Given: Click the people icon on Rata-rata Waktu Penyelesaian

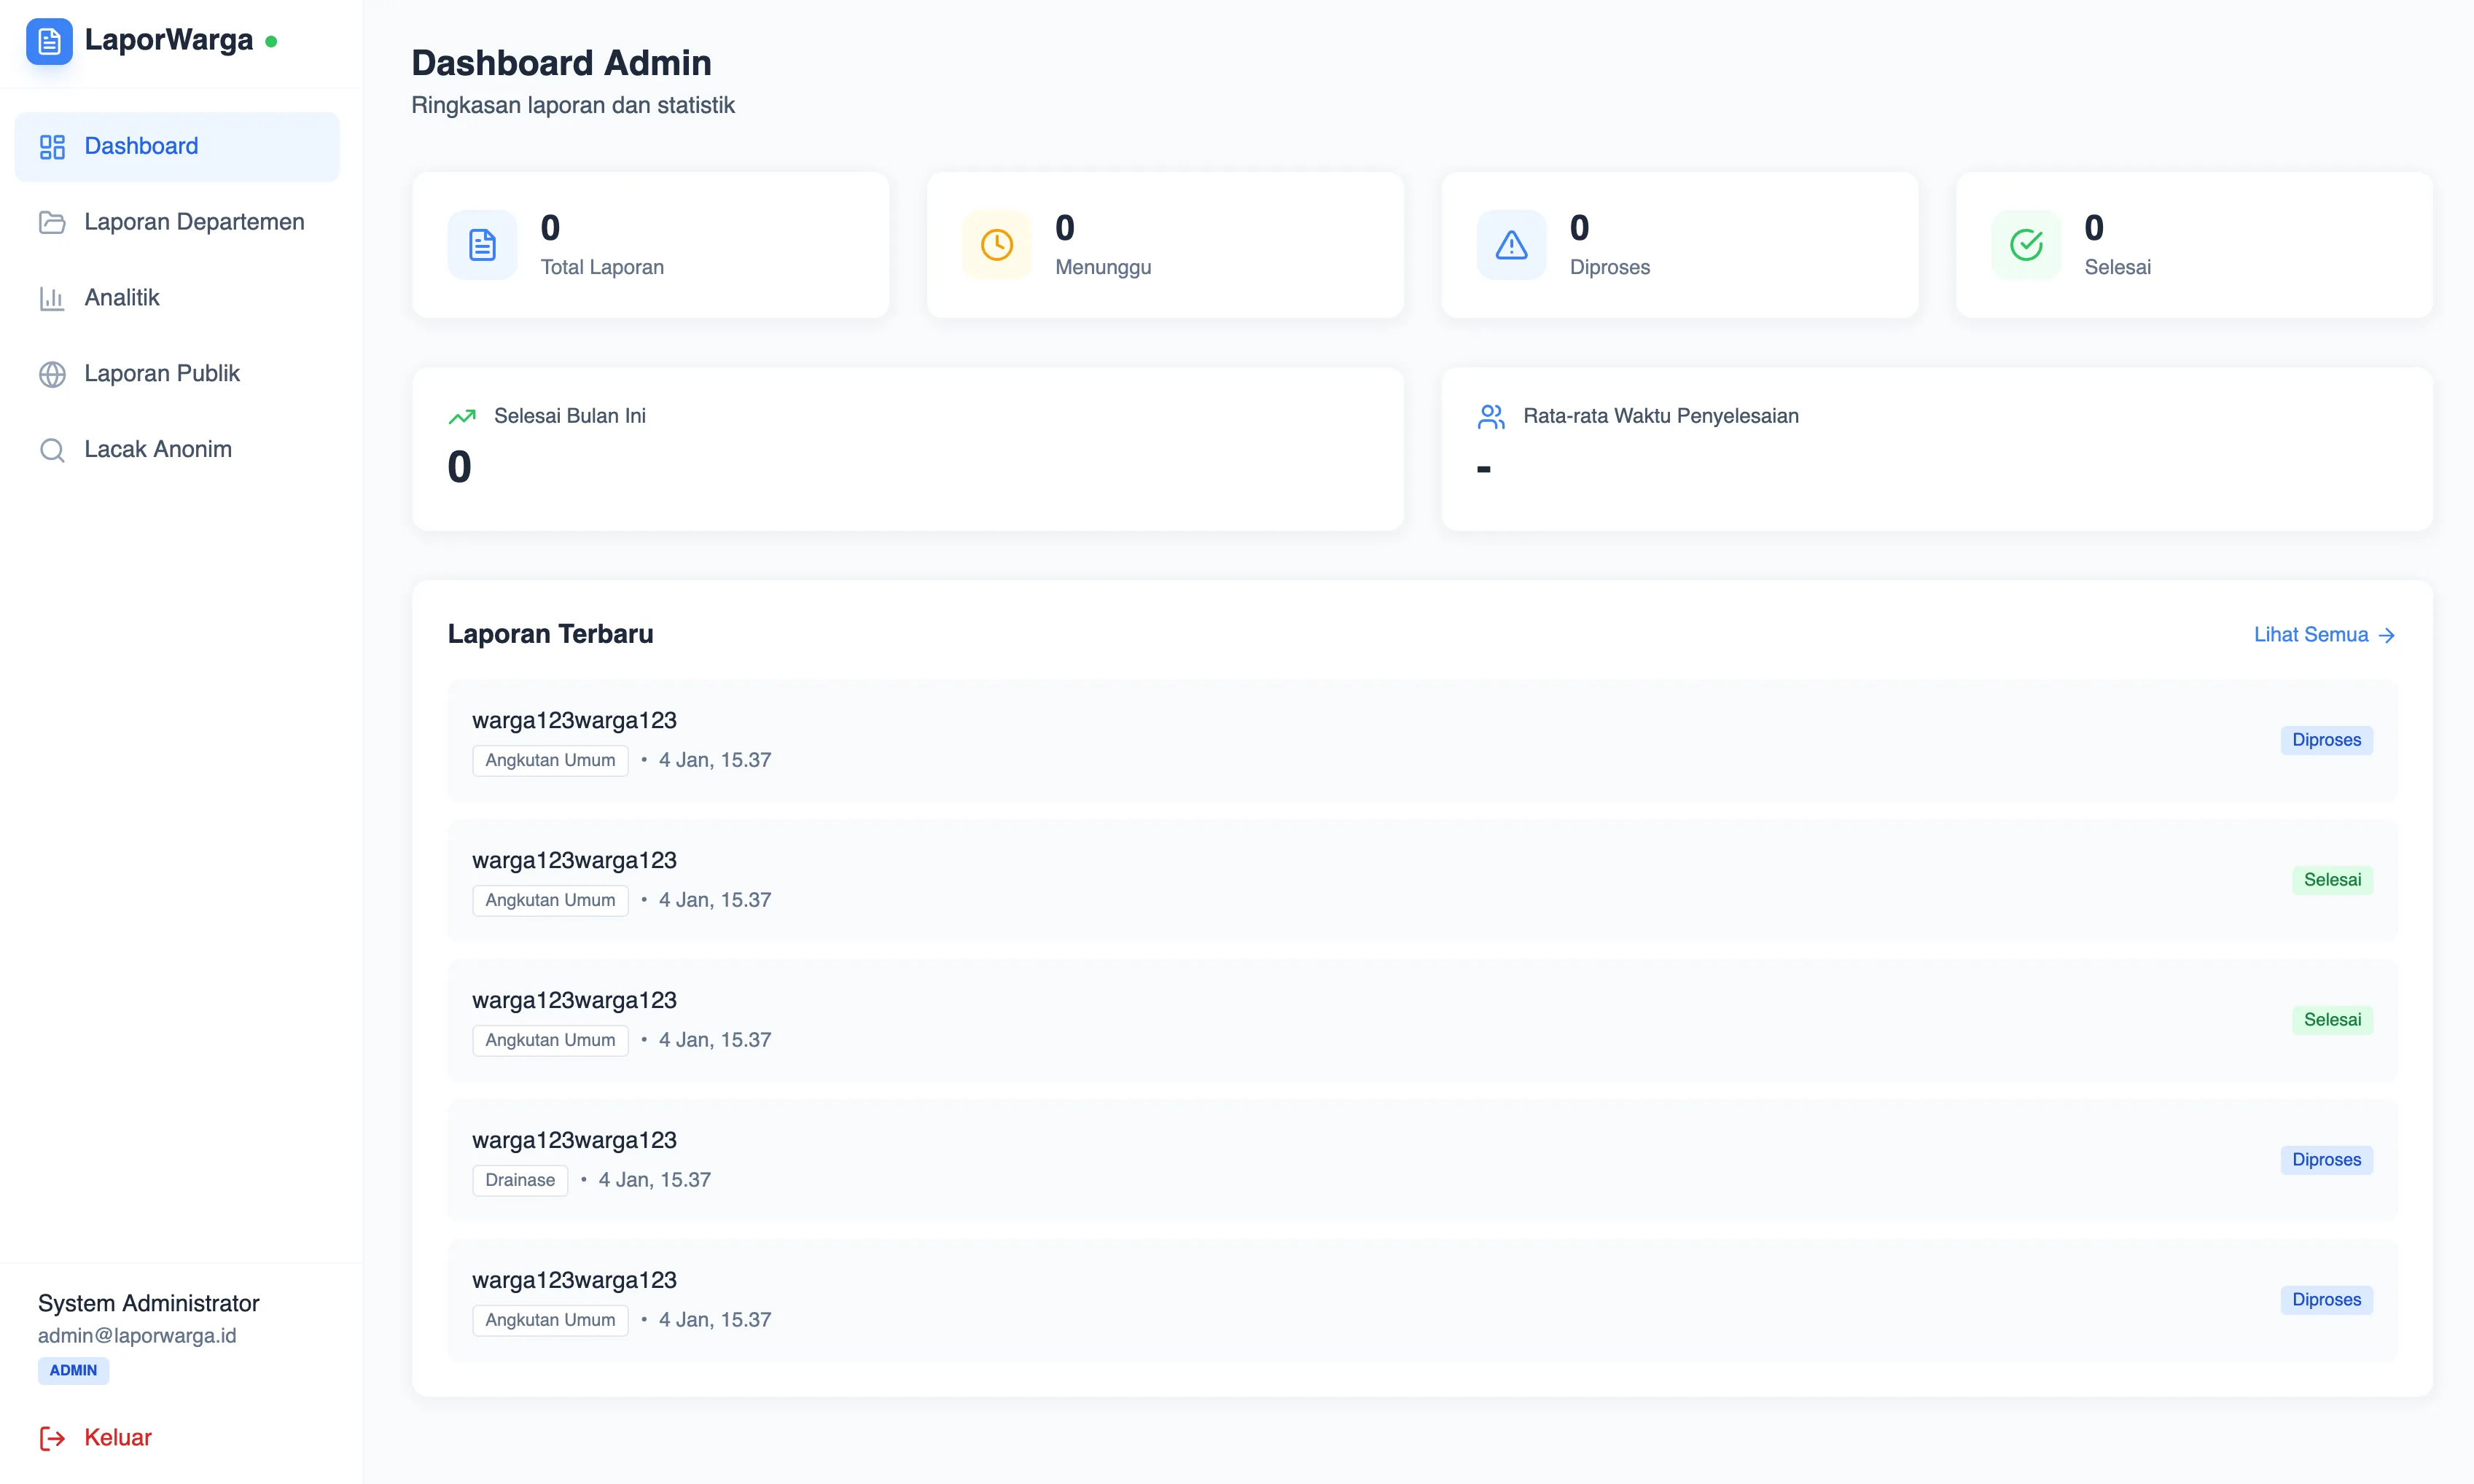Looking at the screenshot, I should pyautogui.click(x=1491, y=416).
